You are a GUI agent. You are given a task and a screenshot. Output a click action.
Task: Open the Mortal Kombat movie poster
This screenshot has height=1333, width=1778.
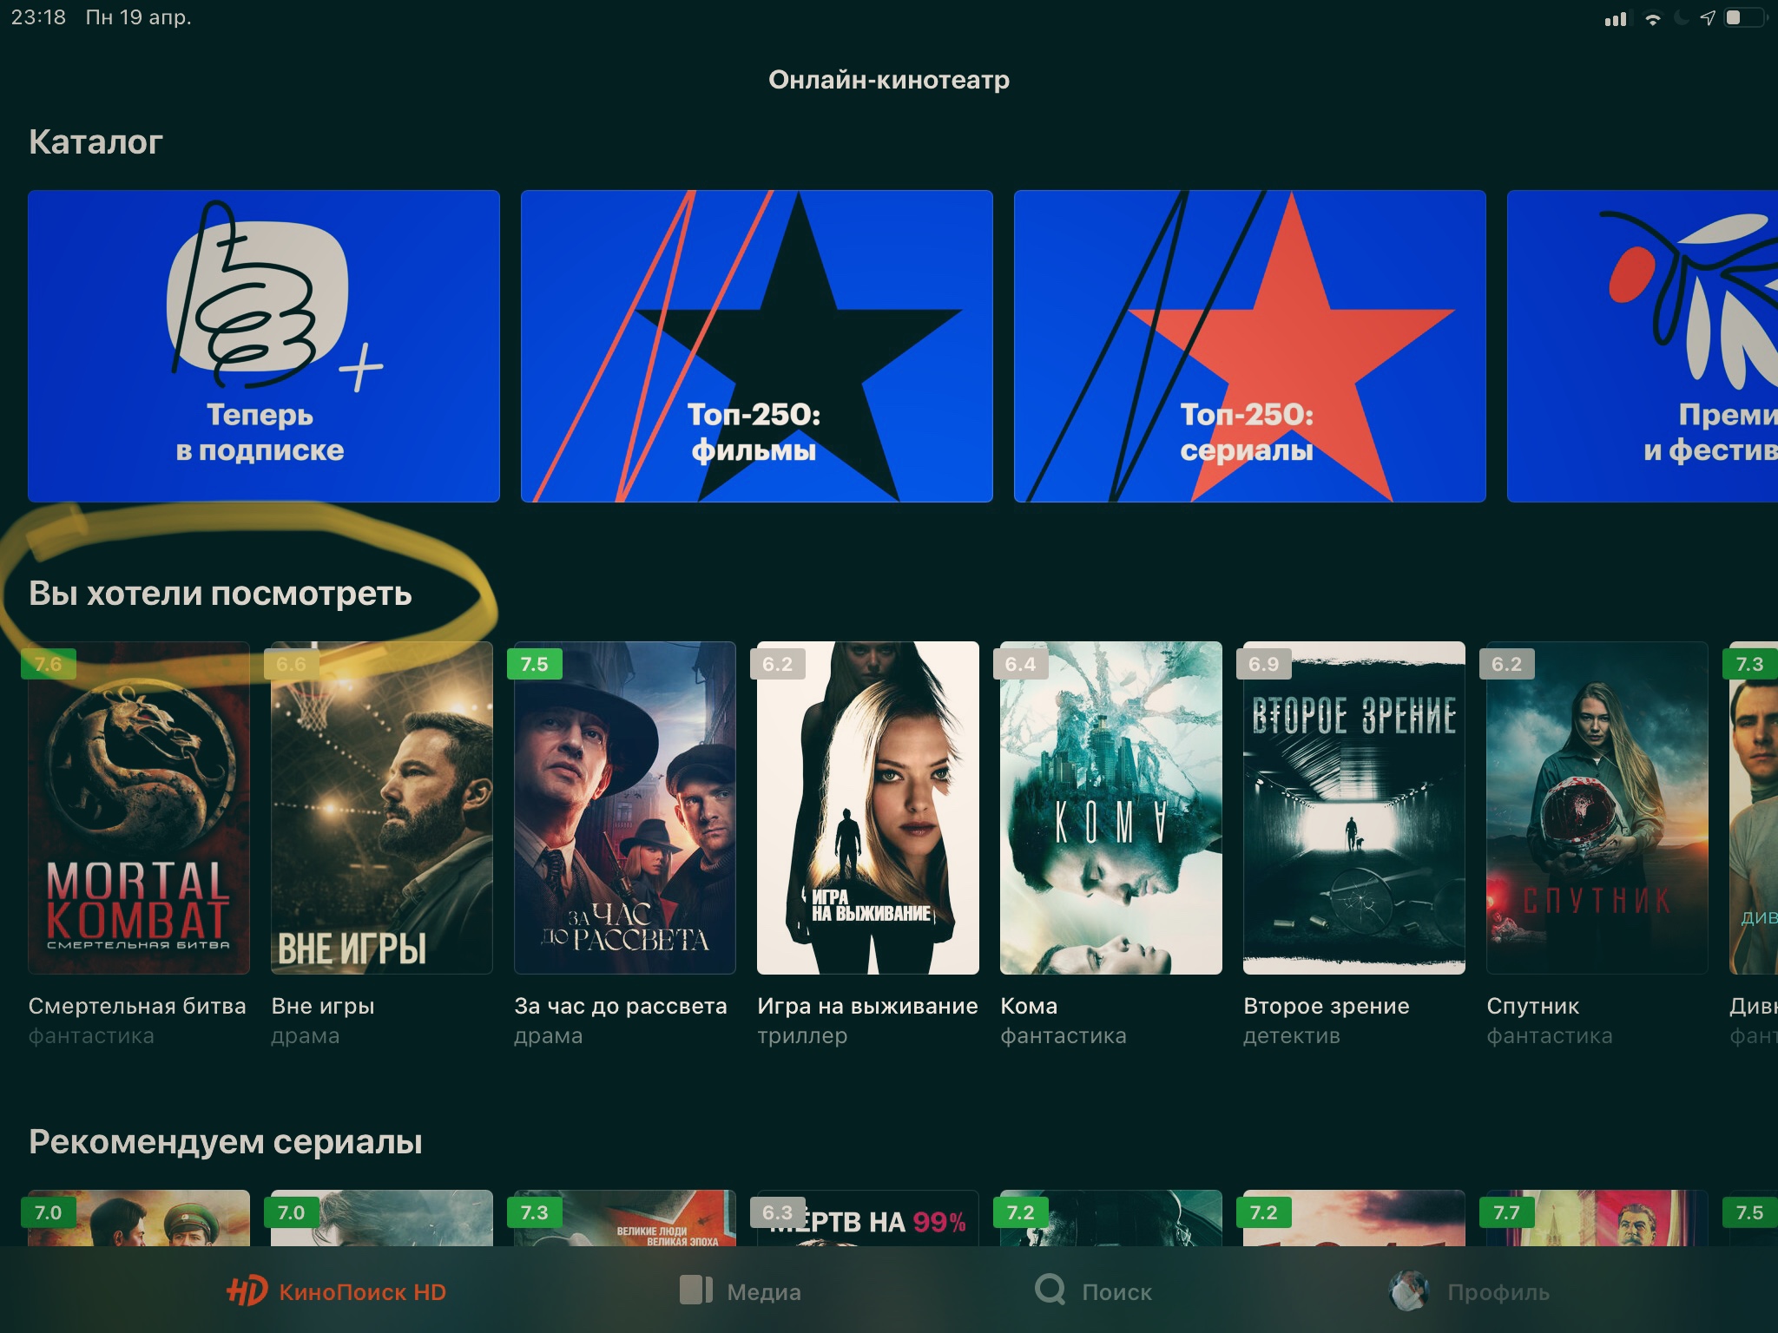point(139,808)
